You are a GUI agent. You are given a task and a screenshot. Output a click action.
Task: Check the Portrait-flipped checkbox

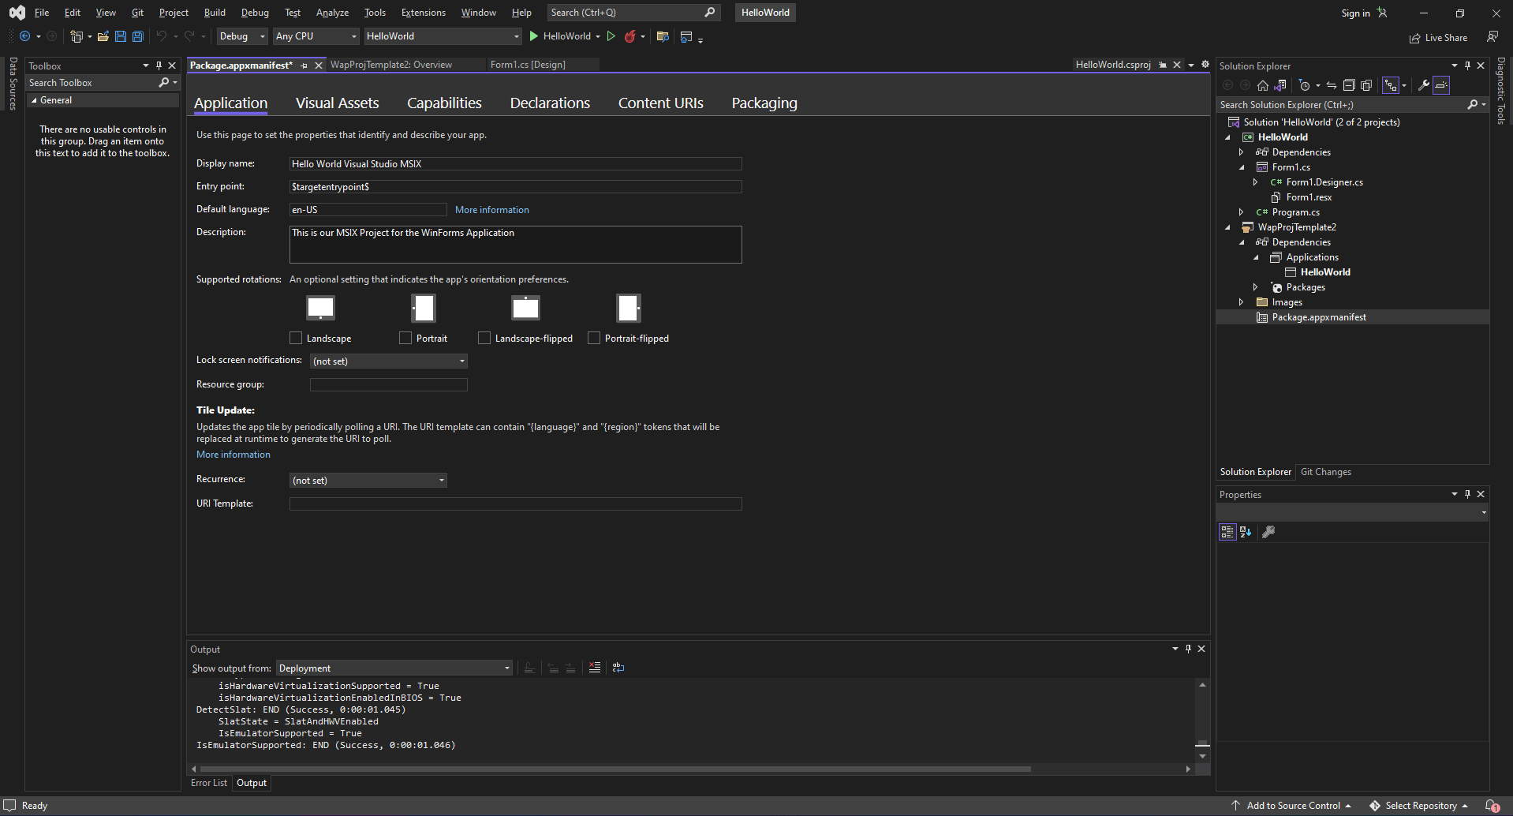pyautogui.click(x=594, y=338)
